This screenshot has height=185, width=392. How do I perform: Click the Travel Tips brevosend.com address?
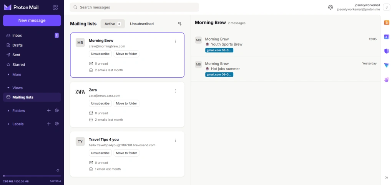point(122,145)
